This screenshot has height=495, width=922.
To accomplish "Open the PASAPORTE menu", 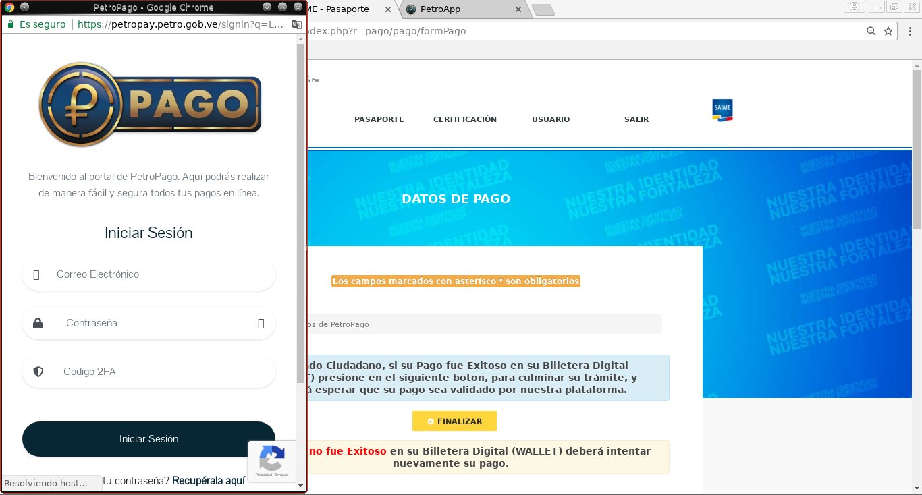I will click(x=379, y=119).
